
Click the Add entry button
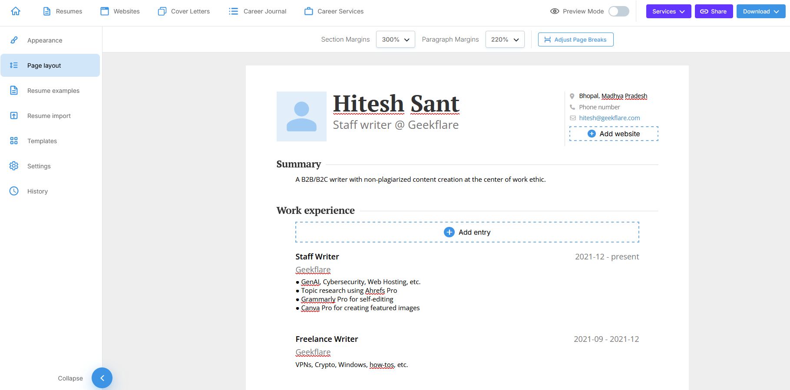click(467, 232)
